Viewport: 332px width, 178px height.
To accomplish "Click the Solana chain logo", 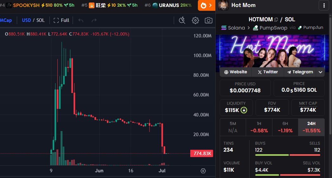I will click(224, 28).
